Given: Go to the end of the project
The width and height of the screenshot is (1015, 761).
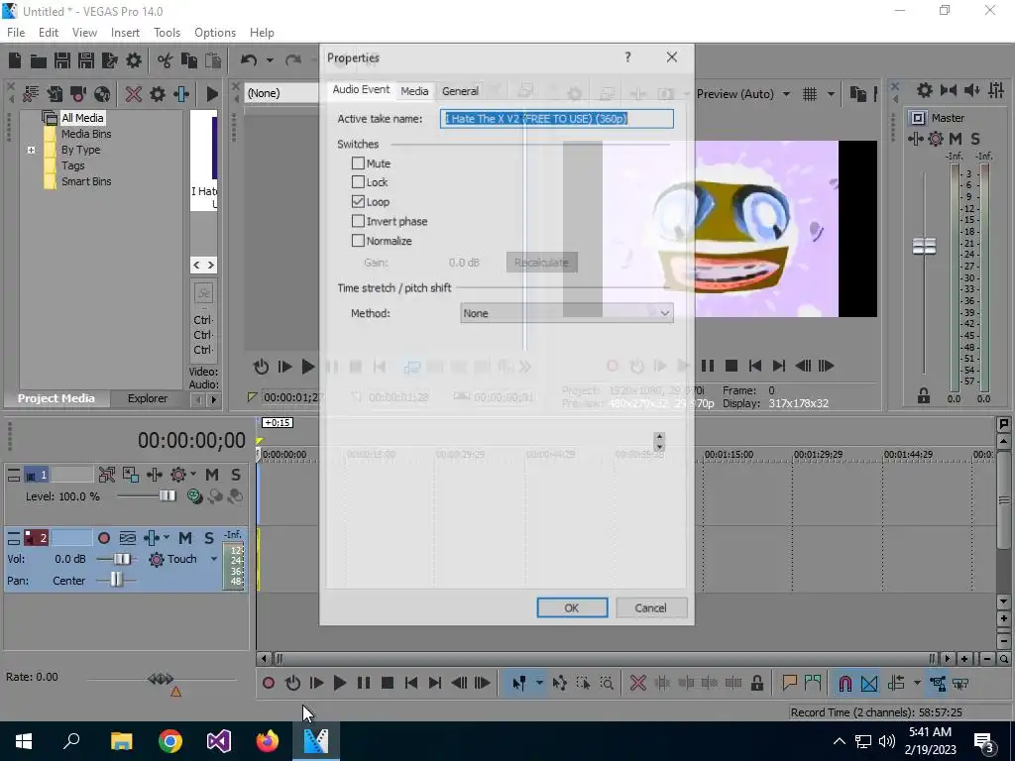Looking at the screenshot, I should click(x=435, y=683).
